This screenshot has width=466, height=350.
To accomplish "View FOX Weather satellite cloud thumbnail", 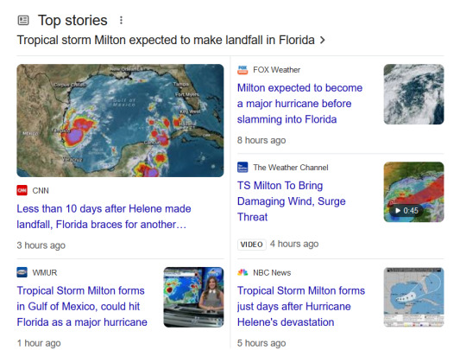I will (413, 94).
